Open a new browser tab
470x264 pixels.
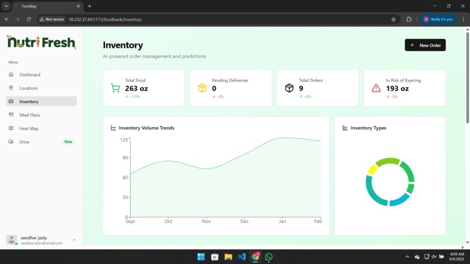[89, 6]
